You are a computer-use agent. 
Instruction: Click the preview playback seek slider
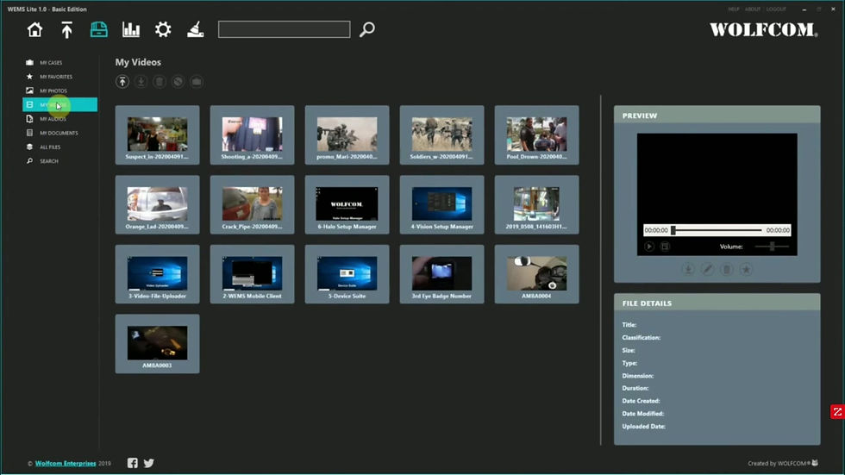717,230
